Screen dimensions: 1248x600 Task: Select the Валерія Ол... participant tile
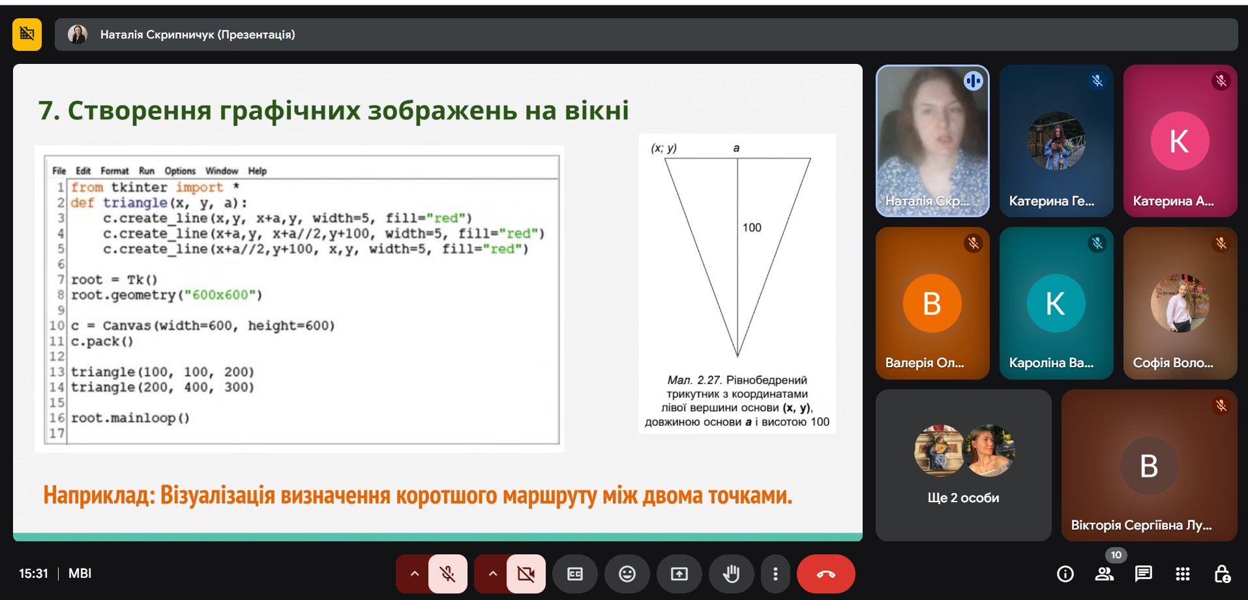[x=932, y=303]
